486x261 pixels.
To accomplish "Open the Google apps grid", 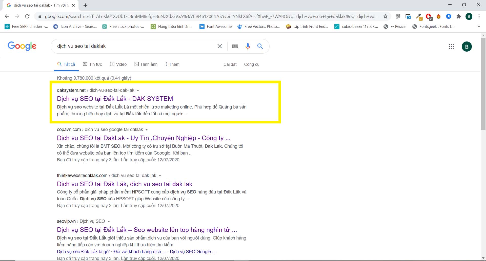I will [452, 47].
